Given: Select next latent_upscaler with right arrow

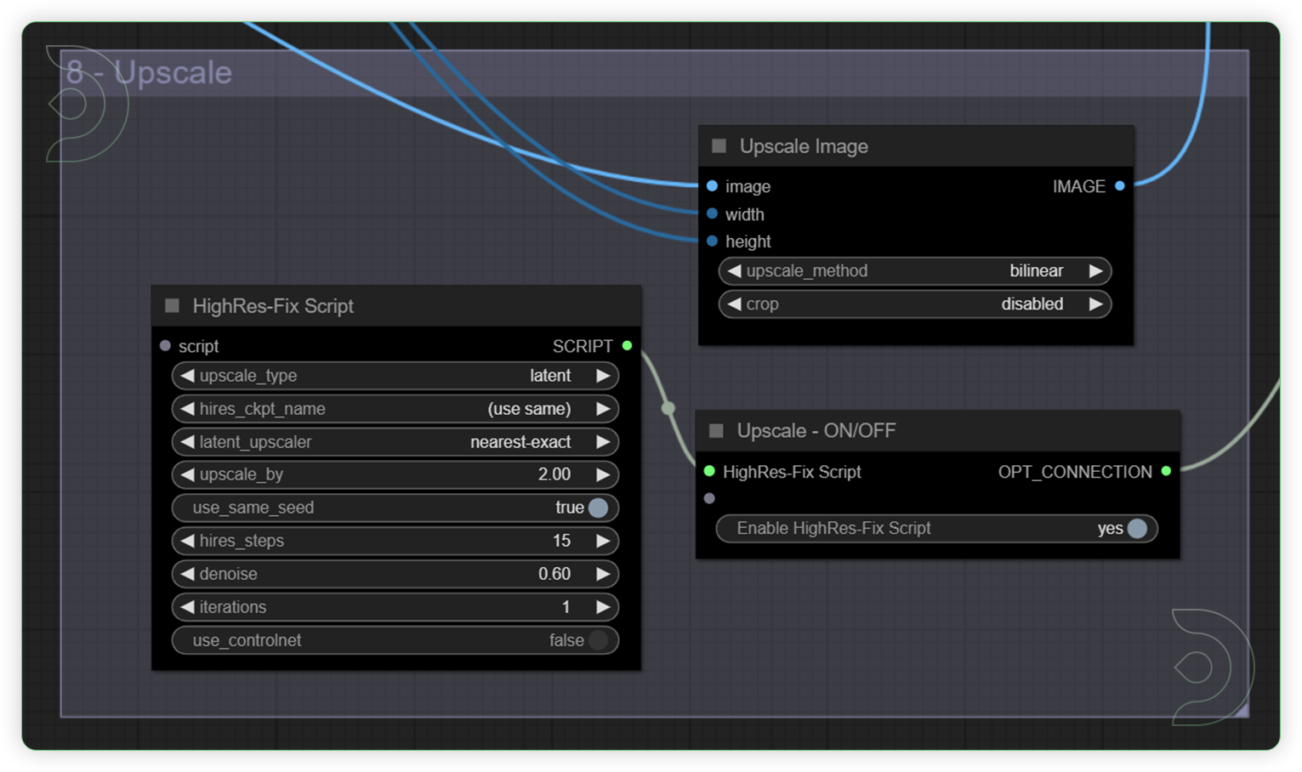Looking at the screenshot, I should pos(603,441).
